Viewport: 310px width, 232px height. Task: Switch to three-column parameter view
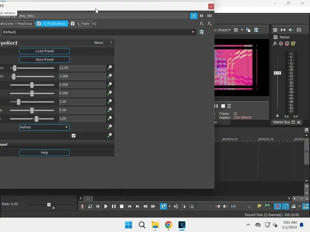coord(209,16)
